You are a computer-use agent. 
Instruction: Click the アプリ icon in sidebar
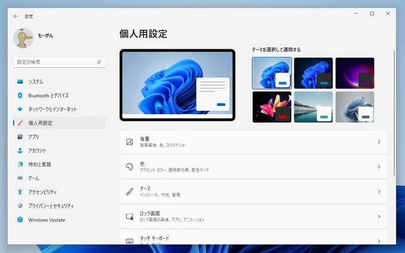pyautogui.click(x=20, y=136)
